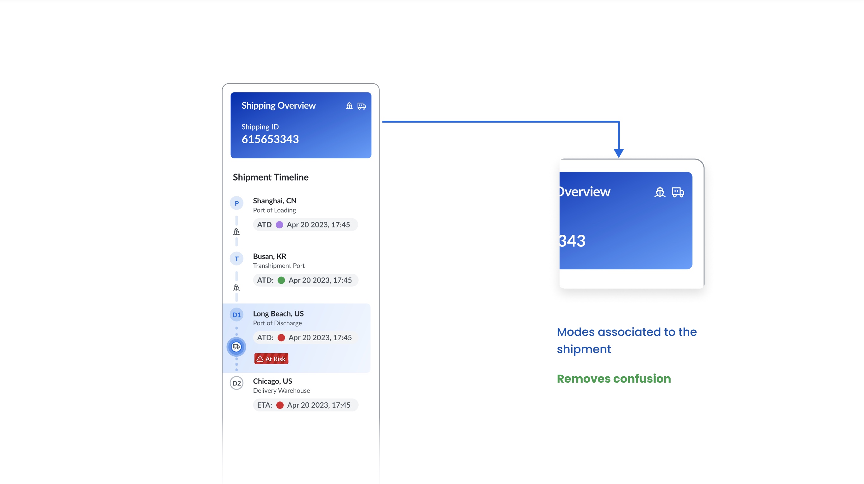
Task: Click the warning triangle icon in At Risk badge
Action: [x=260, y=359]
